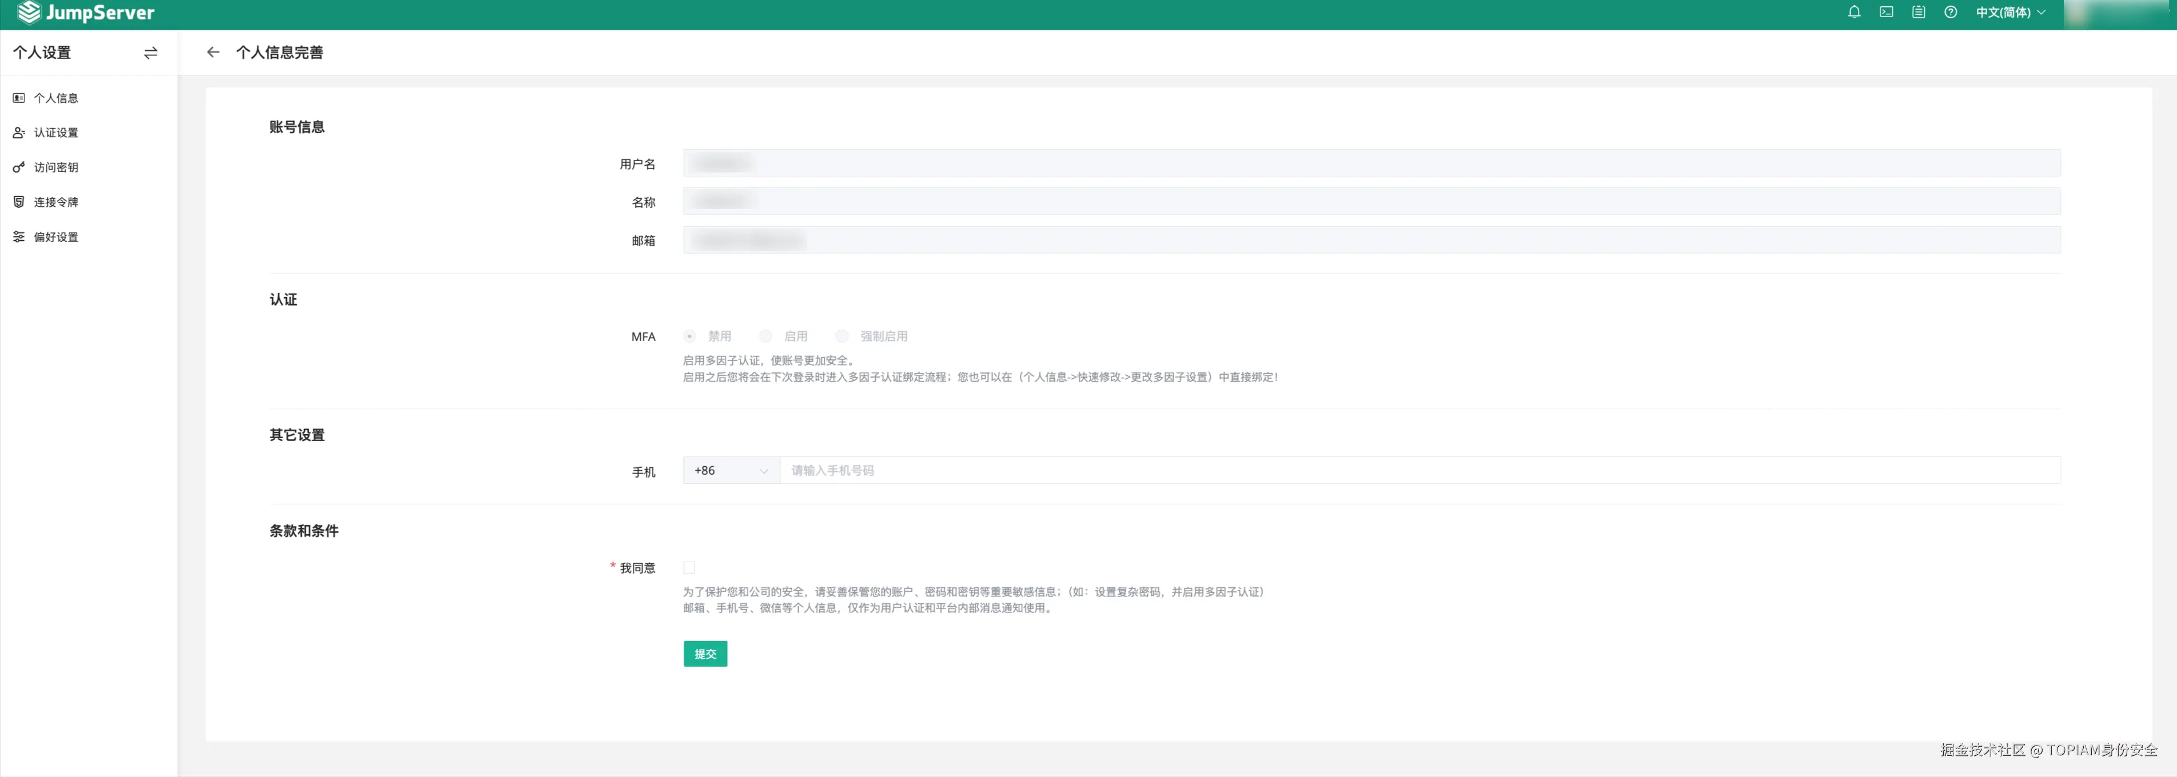This screenshot has height=777, width=2177.
Task: Click the JumpServer logo
Action: point(85,13)
